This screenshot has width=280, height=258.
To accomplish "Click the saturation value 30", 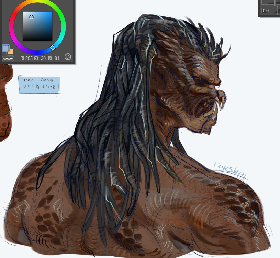I will click(x=43, y=58).
